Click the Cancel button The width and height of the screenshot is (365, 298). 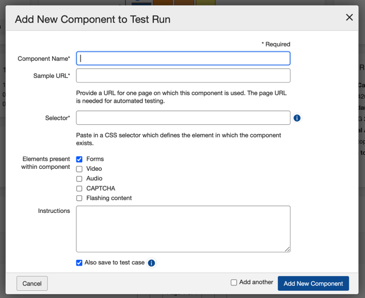(x=32, y=283)
